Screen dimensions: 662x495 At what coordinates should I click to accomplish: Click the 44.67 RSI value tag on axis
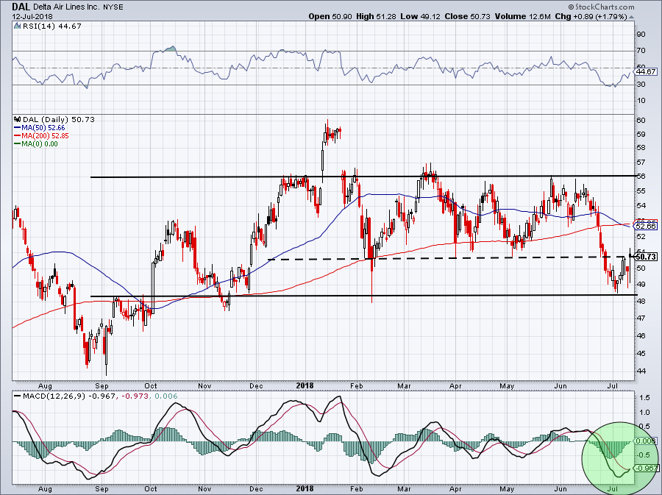(x=646, y=72)
